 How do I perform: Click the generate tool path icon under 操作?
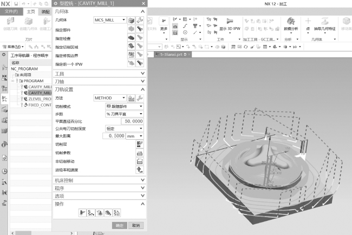point(82,213)
